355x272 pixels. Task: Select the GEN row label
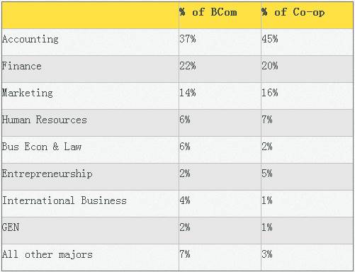pos(11,227)
